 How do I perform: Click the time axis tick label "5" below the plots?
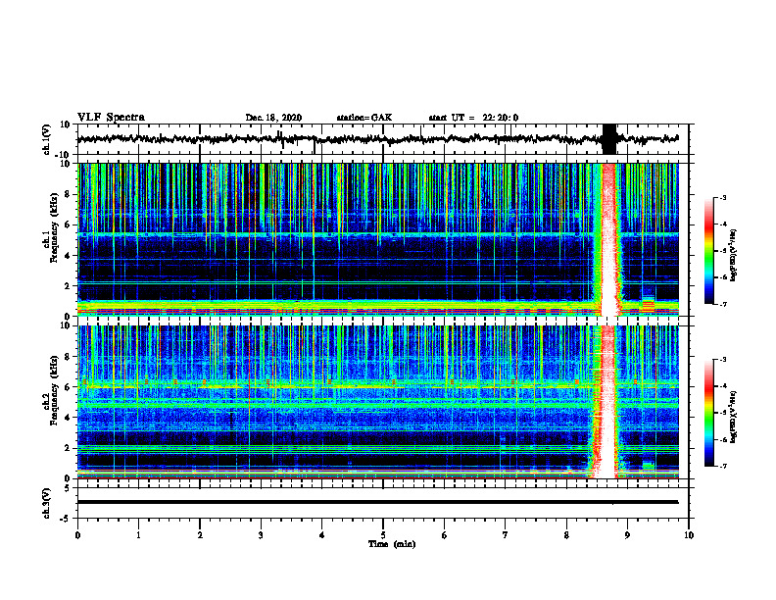click(x=383, y=535)
